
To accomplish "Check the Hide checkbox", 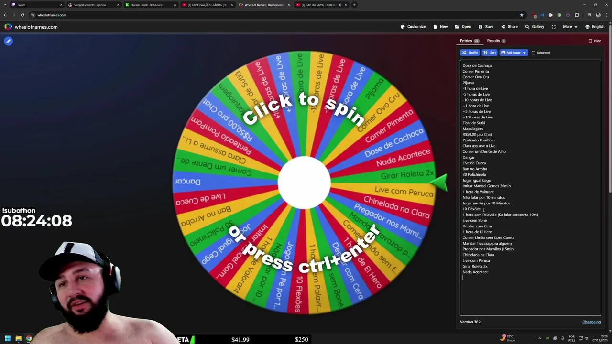I will [x=590, y=41].
